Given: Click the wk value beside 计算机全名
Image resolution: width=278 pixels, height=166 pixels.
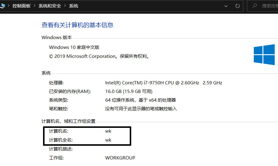Looking at the screenshot, I should click(108, 140).
